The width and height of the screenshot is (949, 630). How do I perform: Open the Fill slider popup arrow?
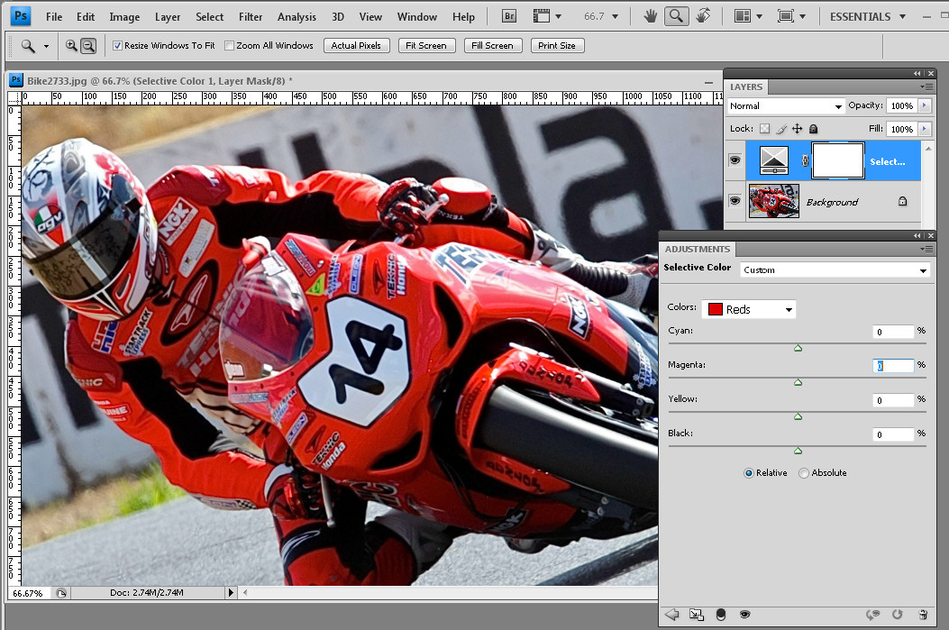[924, 129]
